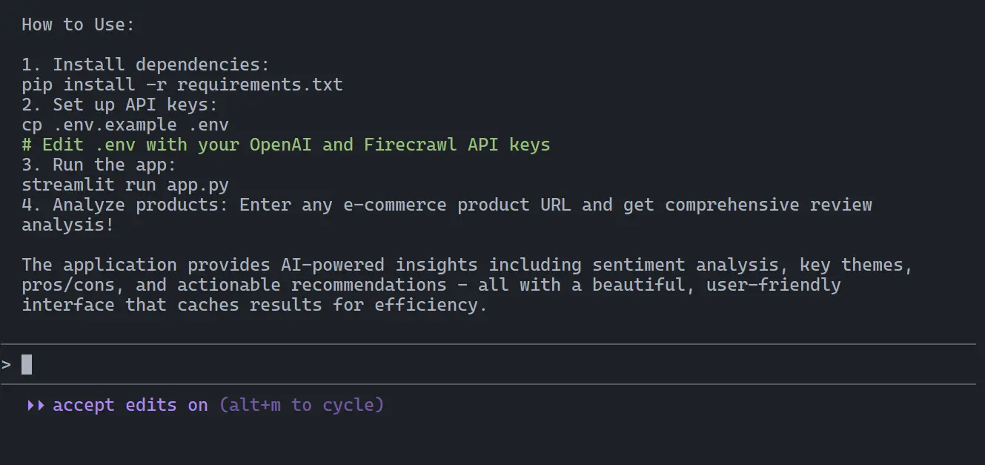Click the green comment line about API keys
Image resolution: width=985 pixels, height=465 pixels.
[286, 144]
